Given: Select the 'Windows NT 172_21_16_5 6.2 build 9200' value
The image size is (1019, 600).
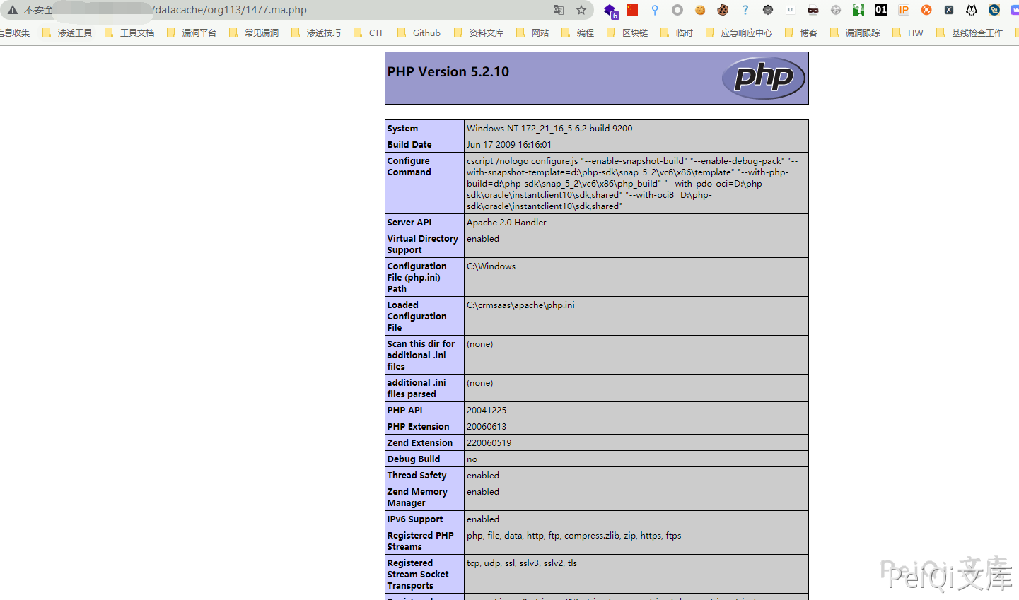Looking at the screenshot, I should (549, 128).
